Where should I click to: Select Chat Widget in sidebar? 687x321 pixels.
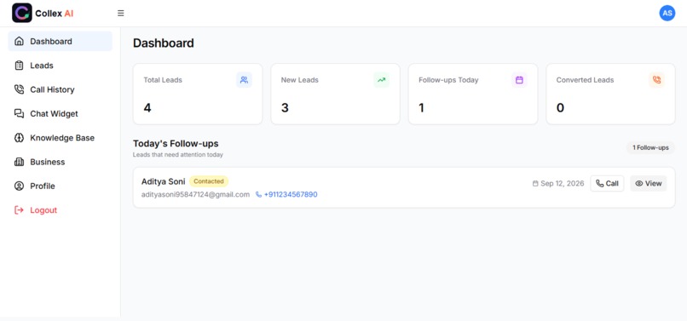point(60,113)
